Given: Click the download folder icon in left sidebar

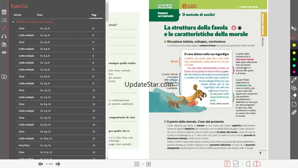Looking at the screenshot, I should click(x=4, y=77).
